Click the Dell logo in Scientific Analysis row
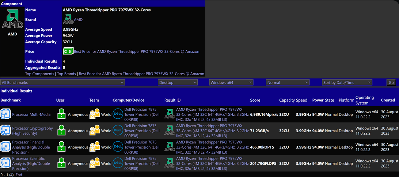The width and height of the screenshot is (399, 177). 118,163
